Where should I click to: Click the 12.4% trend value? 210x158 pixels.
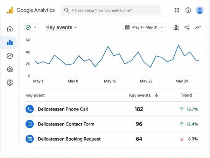(x=192, y=124)
